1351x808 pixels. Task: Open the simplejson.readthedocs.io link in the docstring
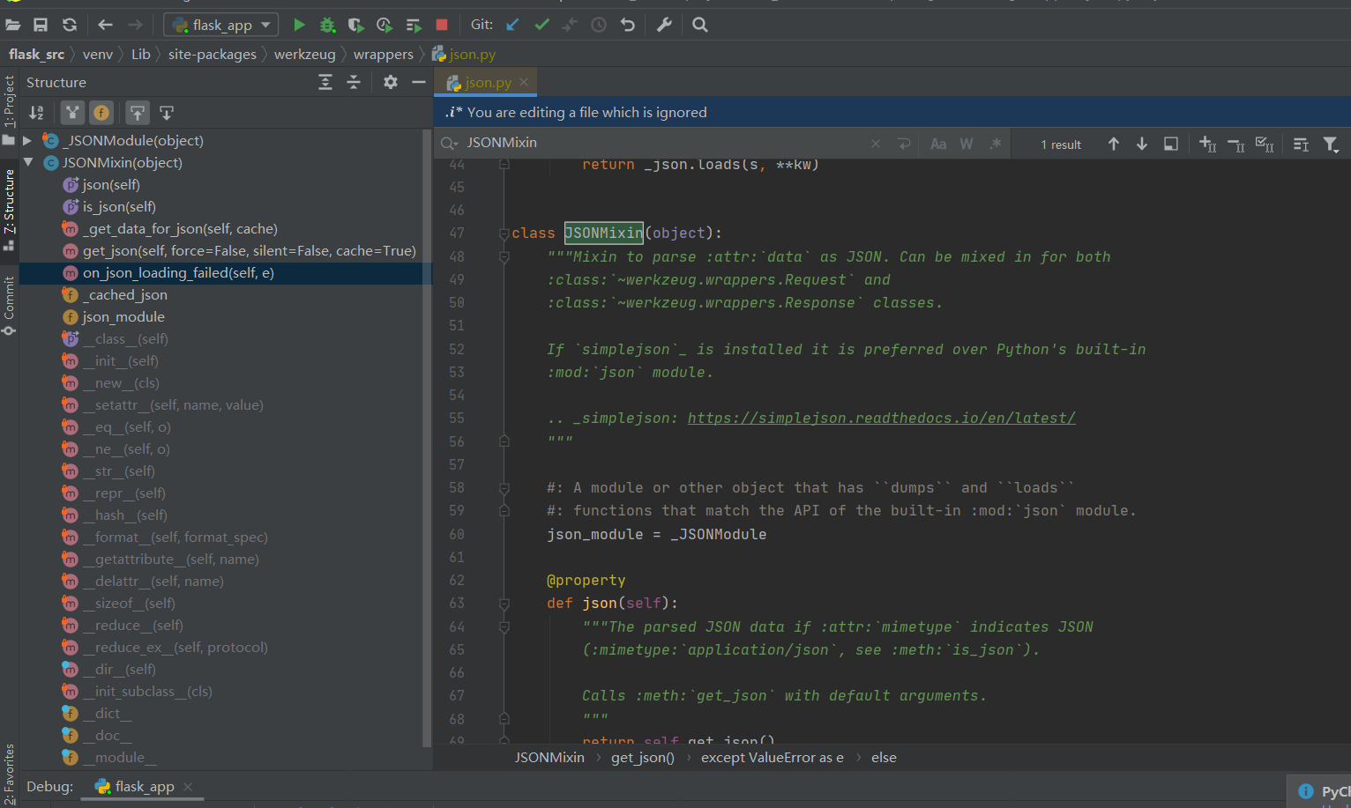pyautogui.click(x=881, y=418)
